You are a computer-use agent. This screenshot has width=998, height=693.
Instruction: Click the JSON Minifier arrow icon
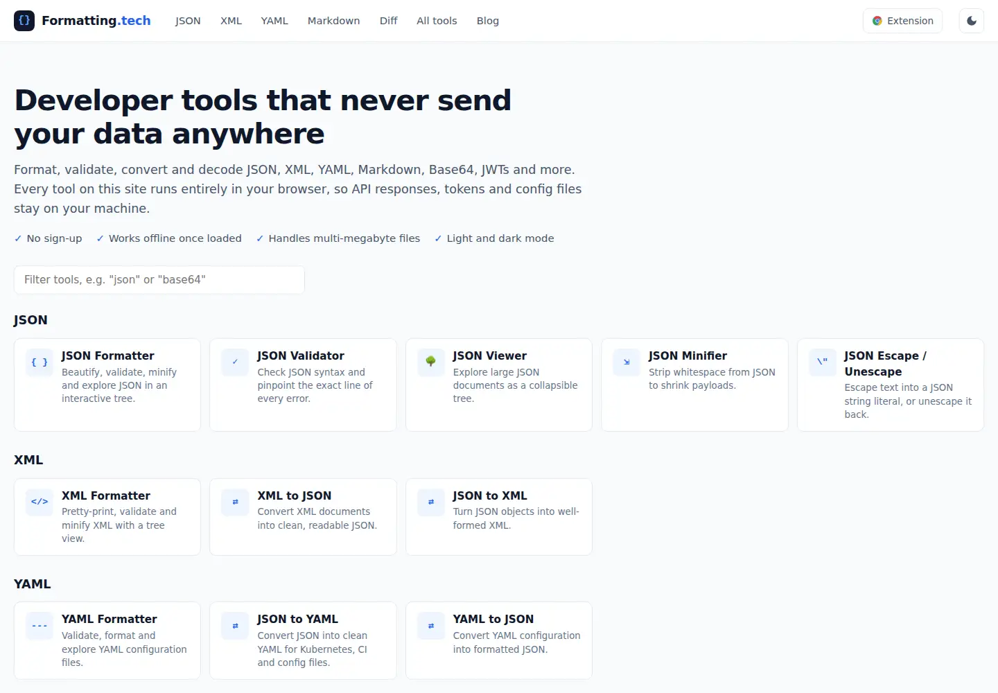[x=627, y=362]
